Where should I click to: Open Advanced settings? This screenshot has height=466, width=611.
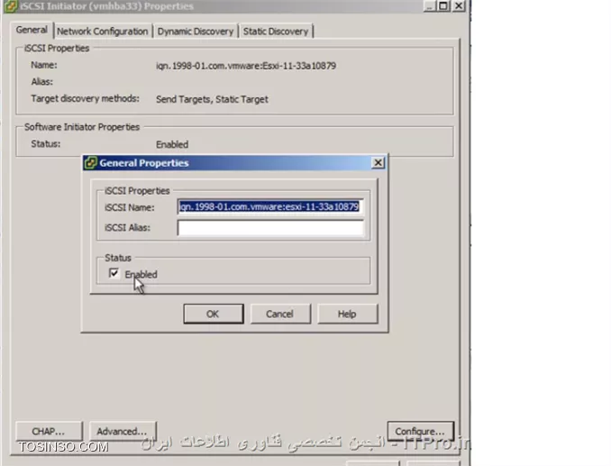click(123, 431)
